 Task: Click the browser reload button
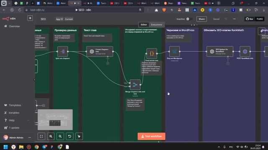pyautogui.click(x=20, y=10)
